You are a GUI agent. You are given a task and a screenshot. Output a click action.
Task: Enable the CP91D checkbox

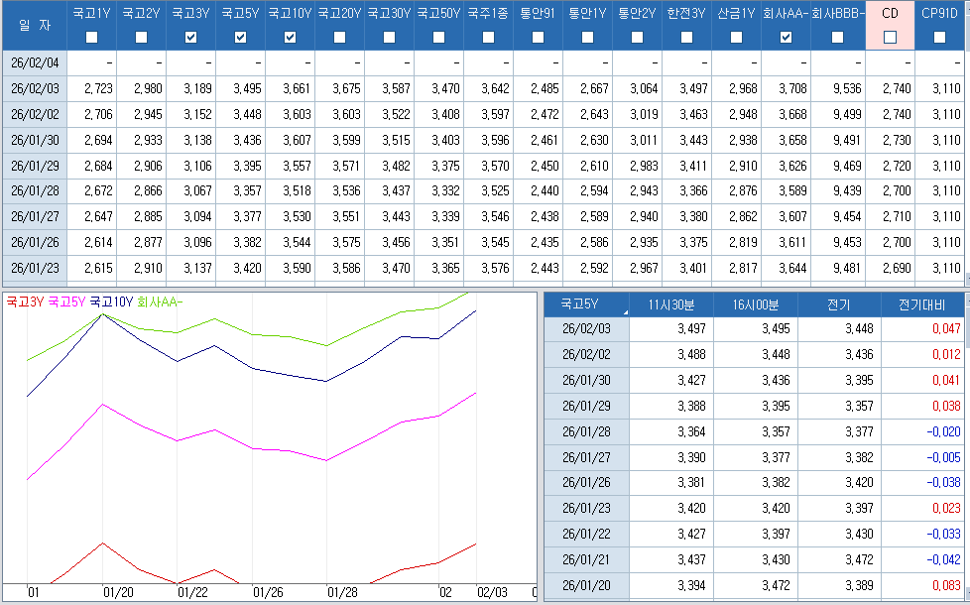click(939, 38)
